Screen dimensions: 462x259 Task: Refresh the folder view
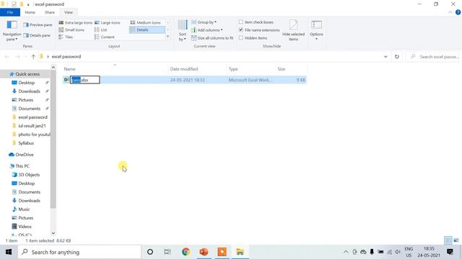397,57
